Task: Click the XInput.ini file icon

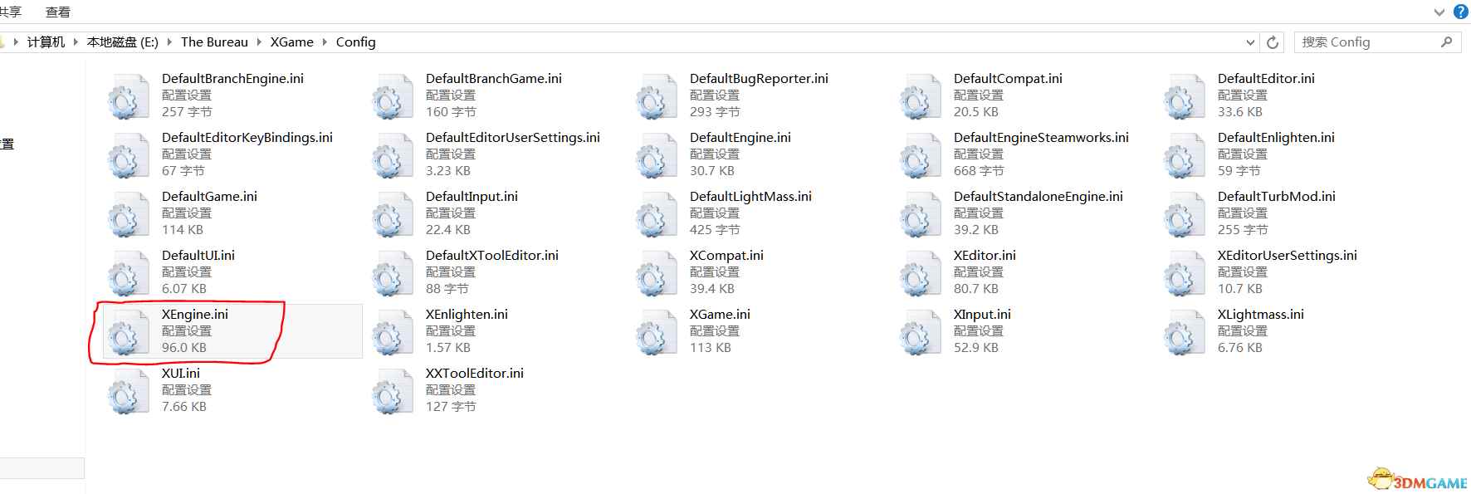Action: point(920,332)
